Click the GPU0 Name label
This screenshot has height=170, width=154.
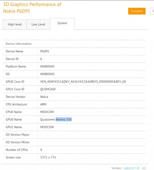click(14, 120)
